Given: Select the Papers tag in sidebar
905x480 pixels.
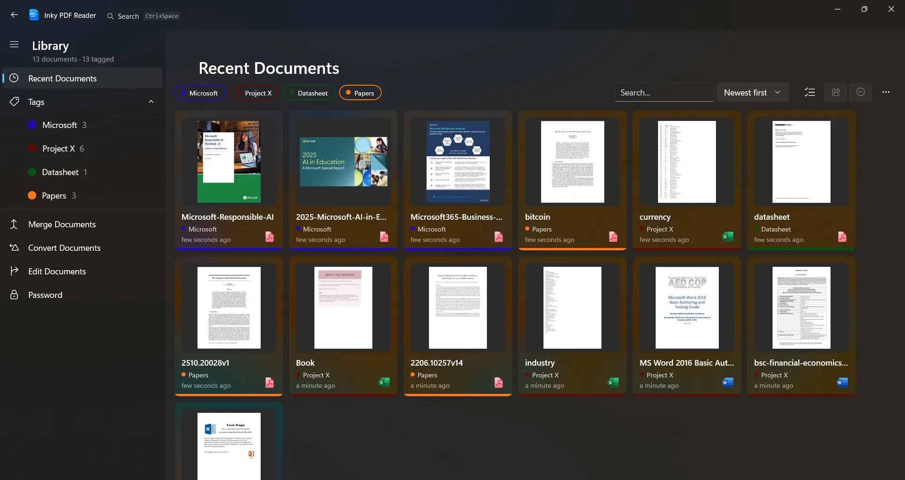Looking at the screenshot, I should click(82, 195).
